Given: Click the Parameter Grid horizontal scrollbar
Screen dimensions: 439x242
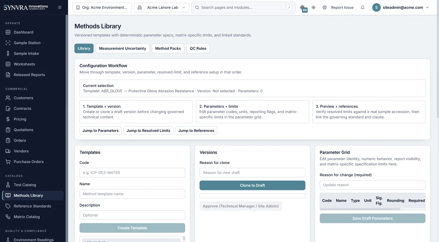Looking at the screenshot, I should tap(360, 209).
